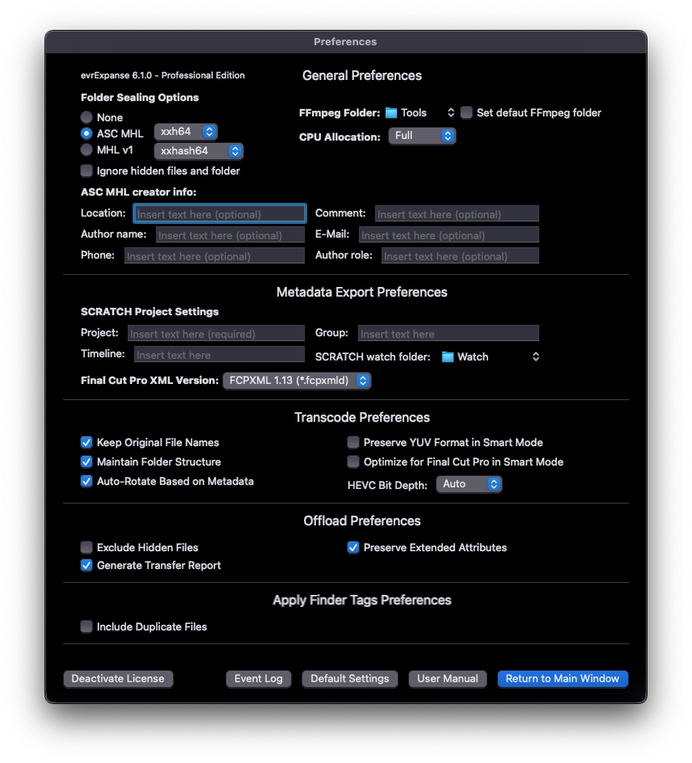Expand the SCRATCH watch folder selector
The height and width of the screenshot is (763, 692).
(534, 356)
